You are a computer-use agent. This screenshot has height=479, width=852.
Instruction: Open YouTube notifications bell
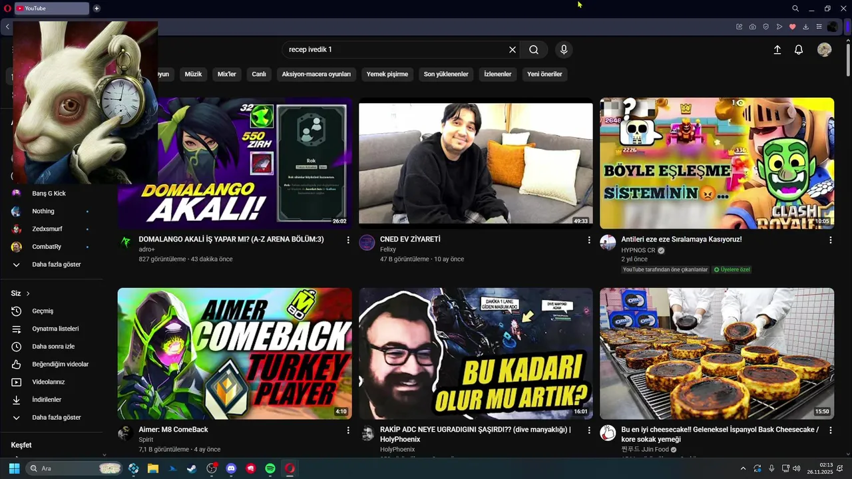click(799, 50)
